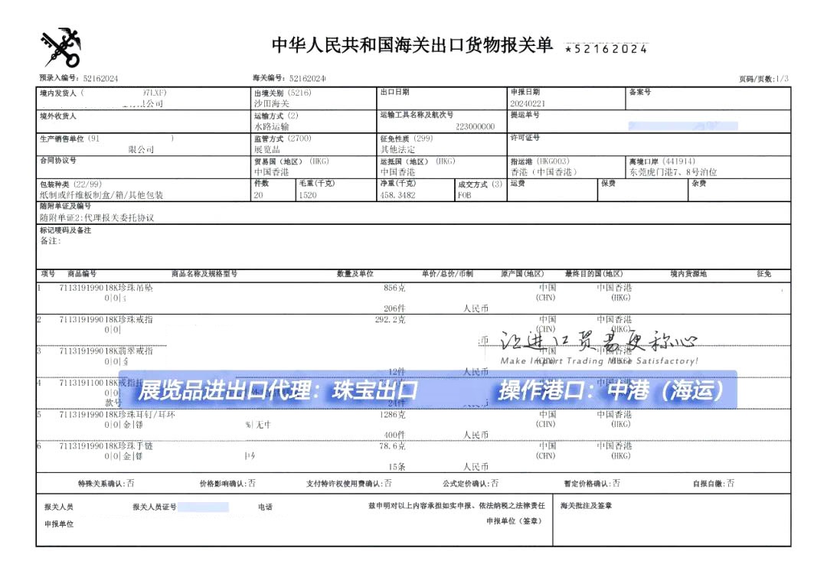Image resolution: width=827 pixels, height=584 pixels.
Task: Click the 东莞虎门港 departure port field
Action: pyautogui.click(x=662, y=172)
